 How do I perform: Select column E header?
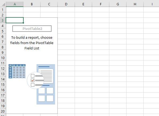[83, 4]
